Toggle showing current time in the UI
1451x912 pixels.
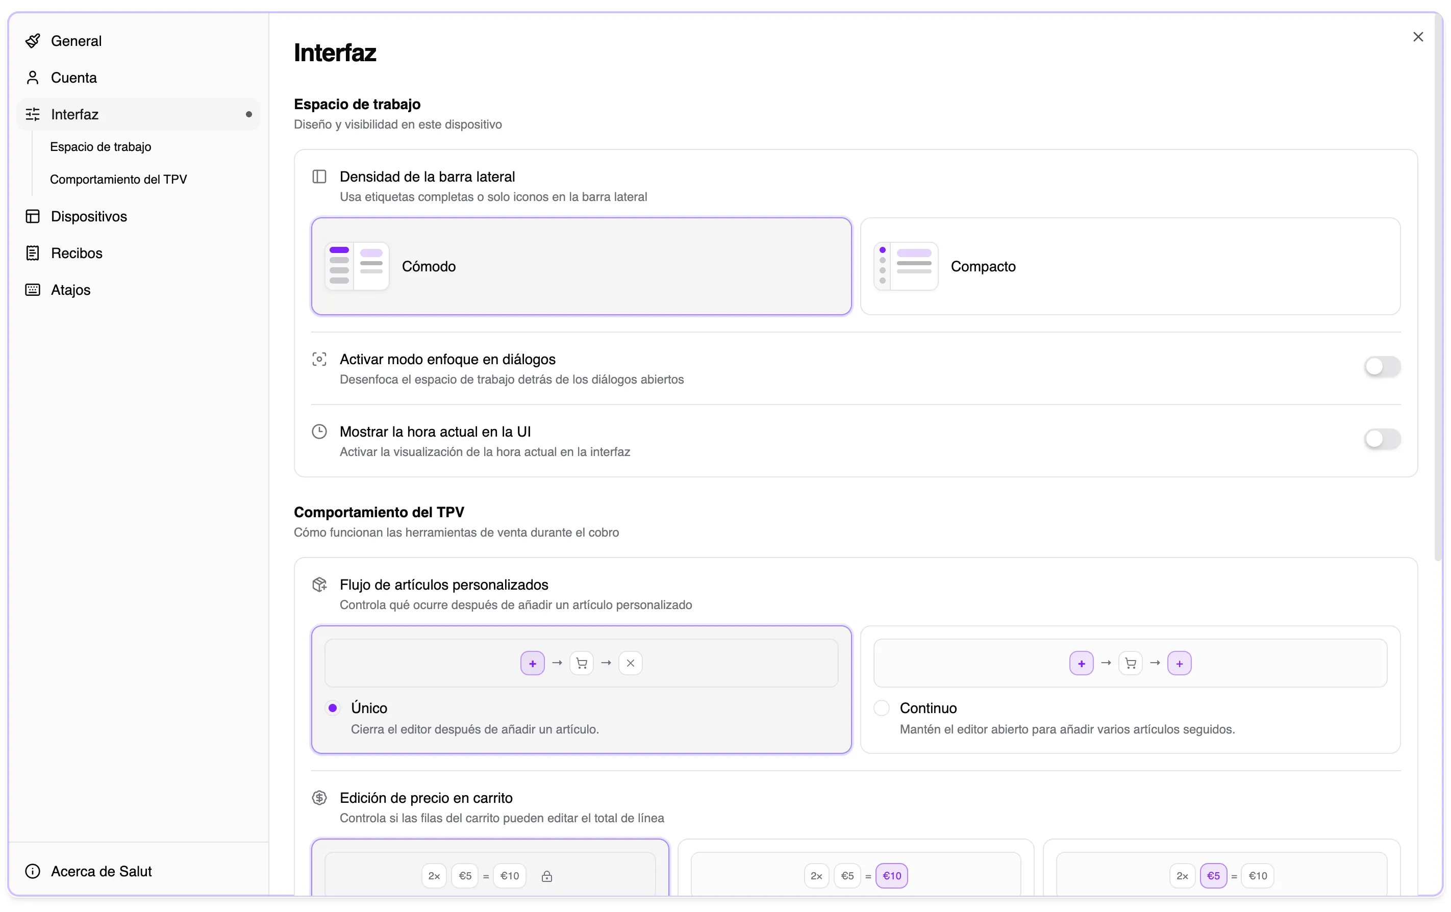point(1382,439)
